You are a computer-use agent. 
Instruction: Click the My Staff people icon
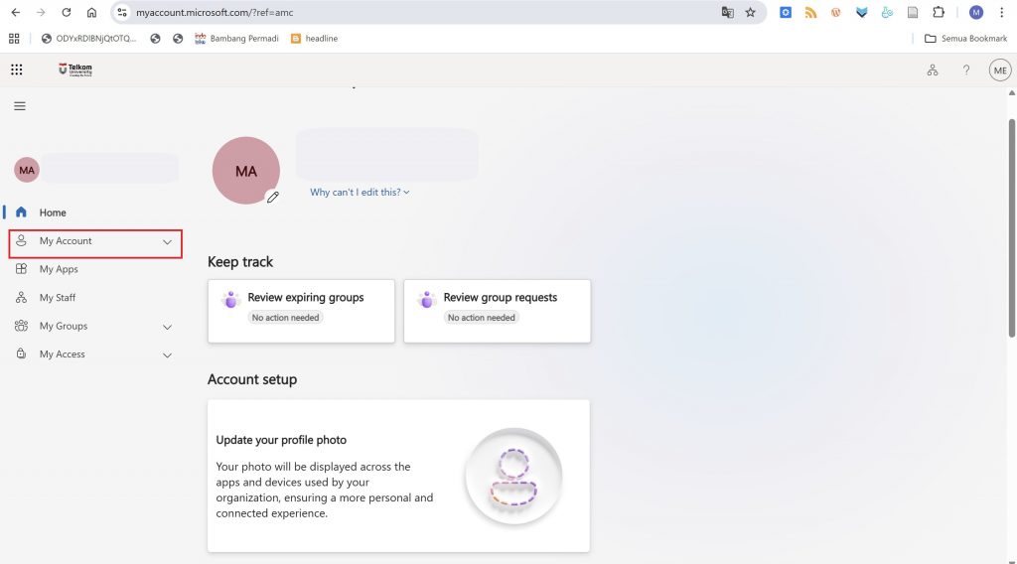(22, 297)
